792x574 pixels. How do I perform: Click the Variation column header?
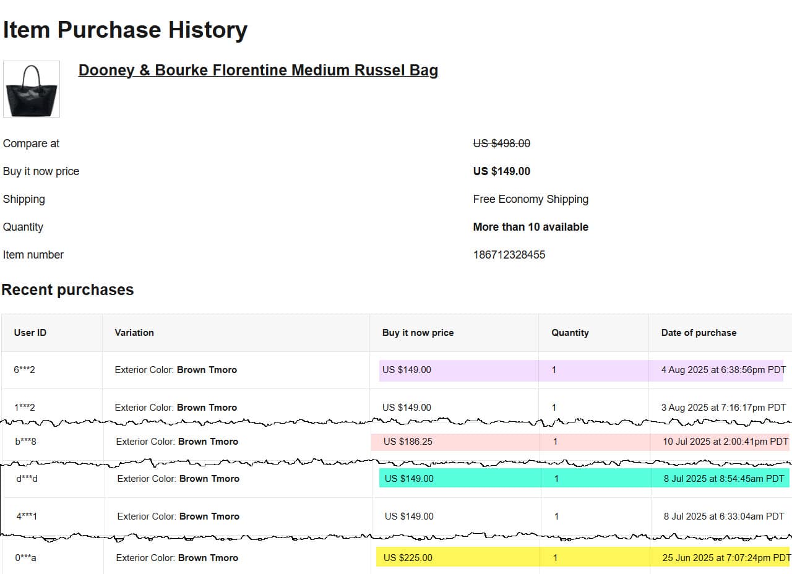[134, 333]
